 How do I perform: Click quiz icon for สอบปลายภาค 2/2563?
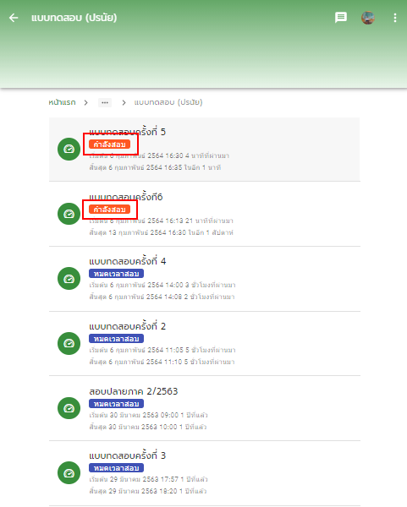tap(69, 408)
